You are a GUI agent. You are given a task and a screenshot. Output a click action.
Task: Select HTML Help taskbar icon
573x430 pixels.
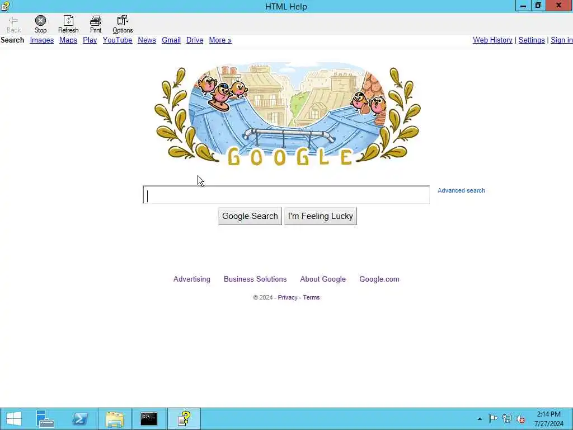pos(184,419)
